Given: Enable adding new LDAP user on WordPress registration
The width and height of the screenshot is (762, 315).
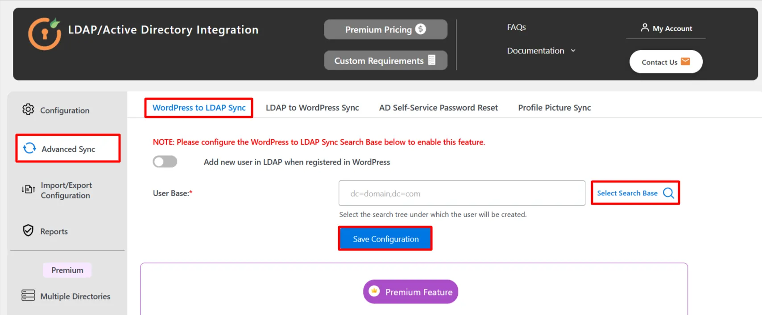Looking at the screenshot, I should pos(165,162).
